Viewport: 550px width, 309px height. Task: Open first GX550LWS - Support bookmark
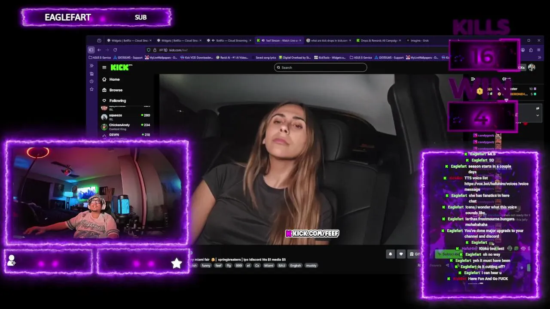(x=128, y=58)
